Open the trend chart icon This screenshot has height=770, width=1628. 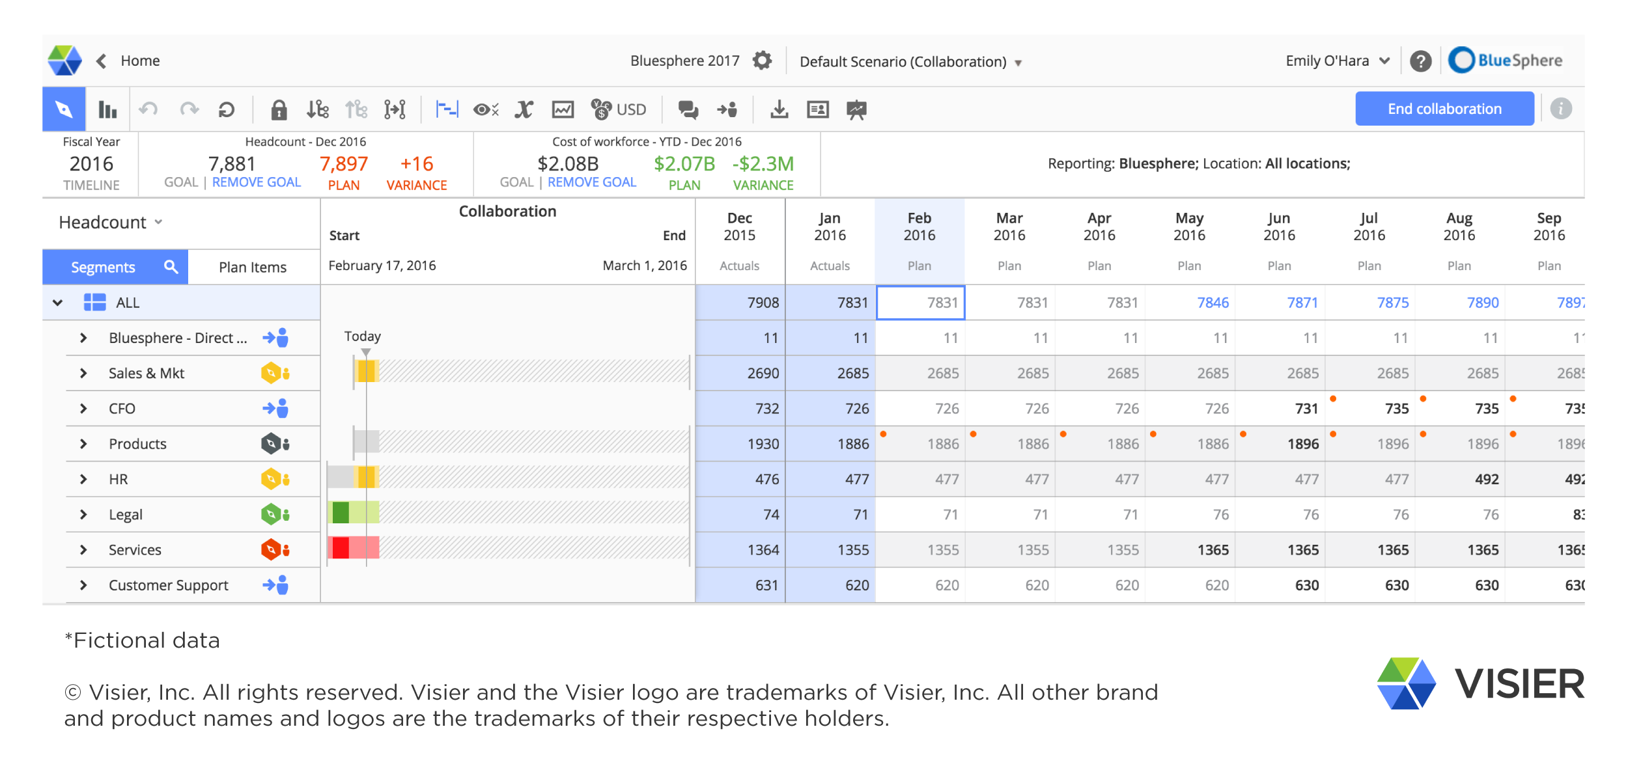click(563, 109)
